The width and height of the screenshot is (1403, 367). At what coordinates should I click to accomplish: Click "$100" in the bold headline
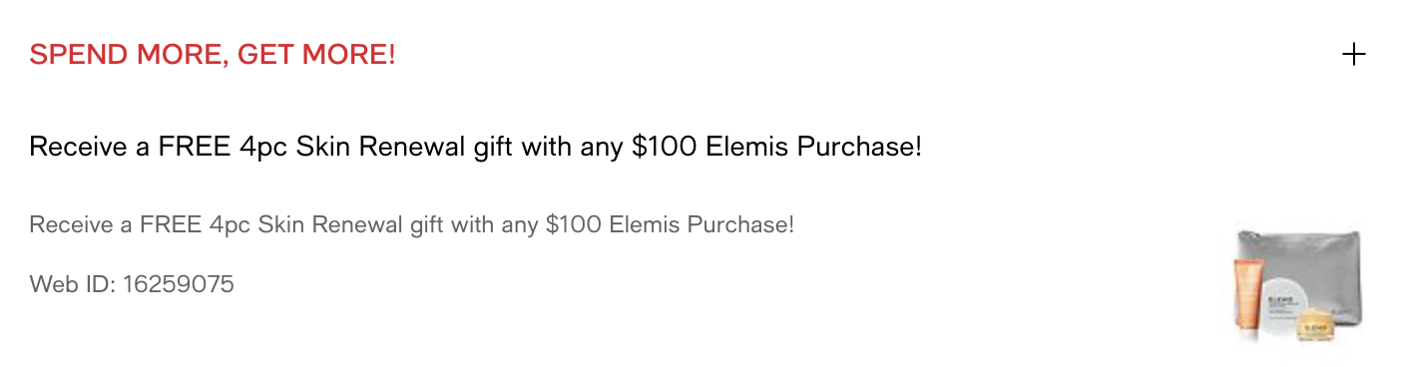coord(666,148)
